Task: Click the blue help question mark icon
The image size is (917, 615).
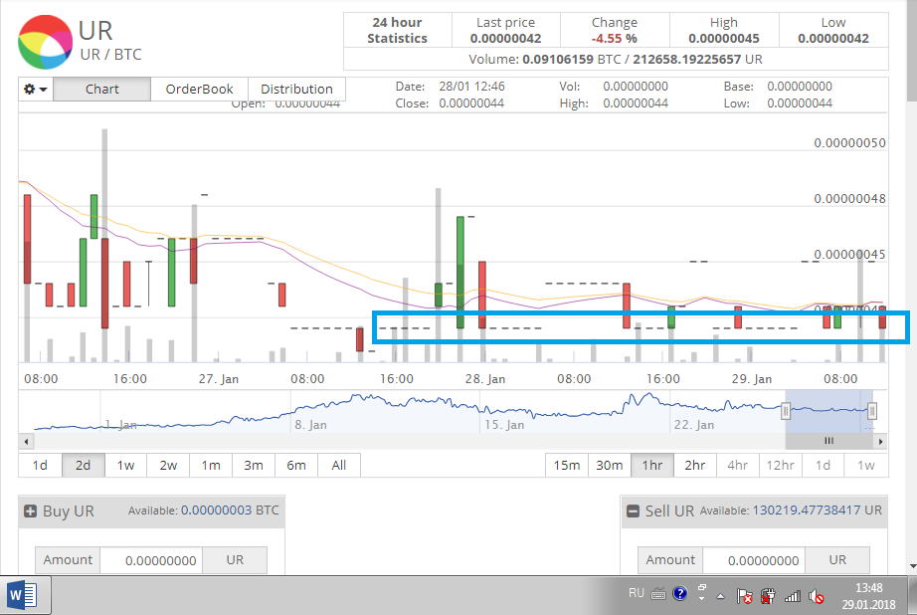Action: coord(680,594)
